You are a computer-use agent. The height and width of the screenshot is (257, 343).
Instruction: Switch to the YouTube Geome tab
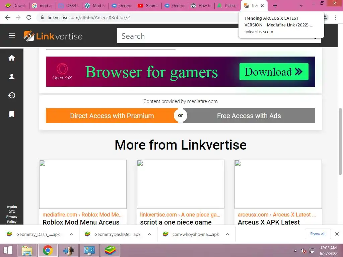coord(148,6)
